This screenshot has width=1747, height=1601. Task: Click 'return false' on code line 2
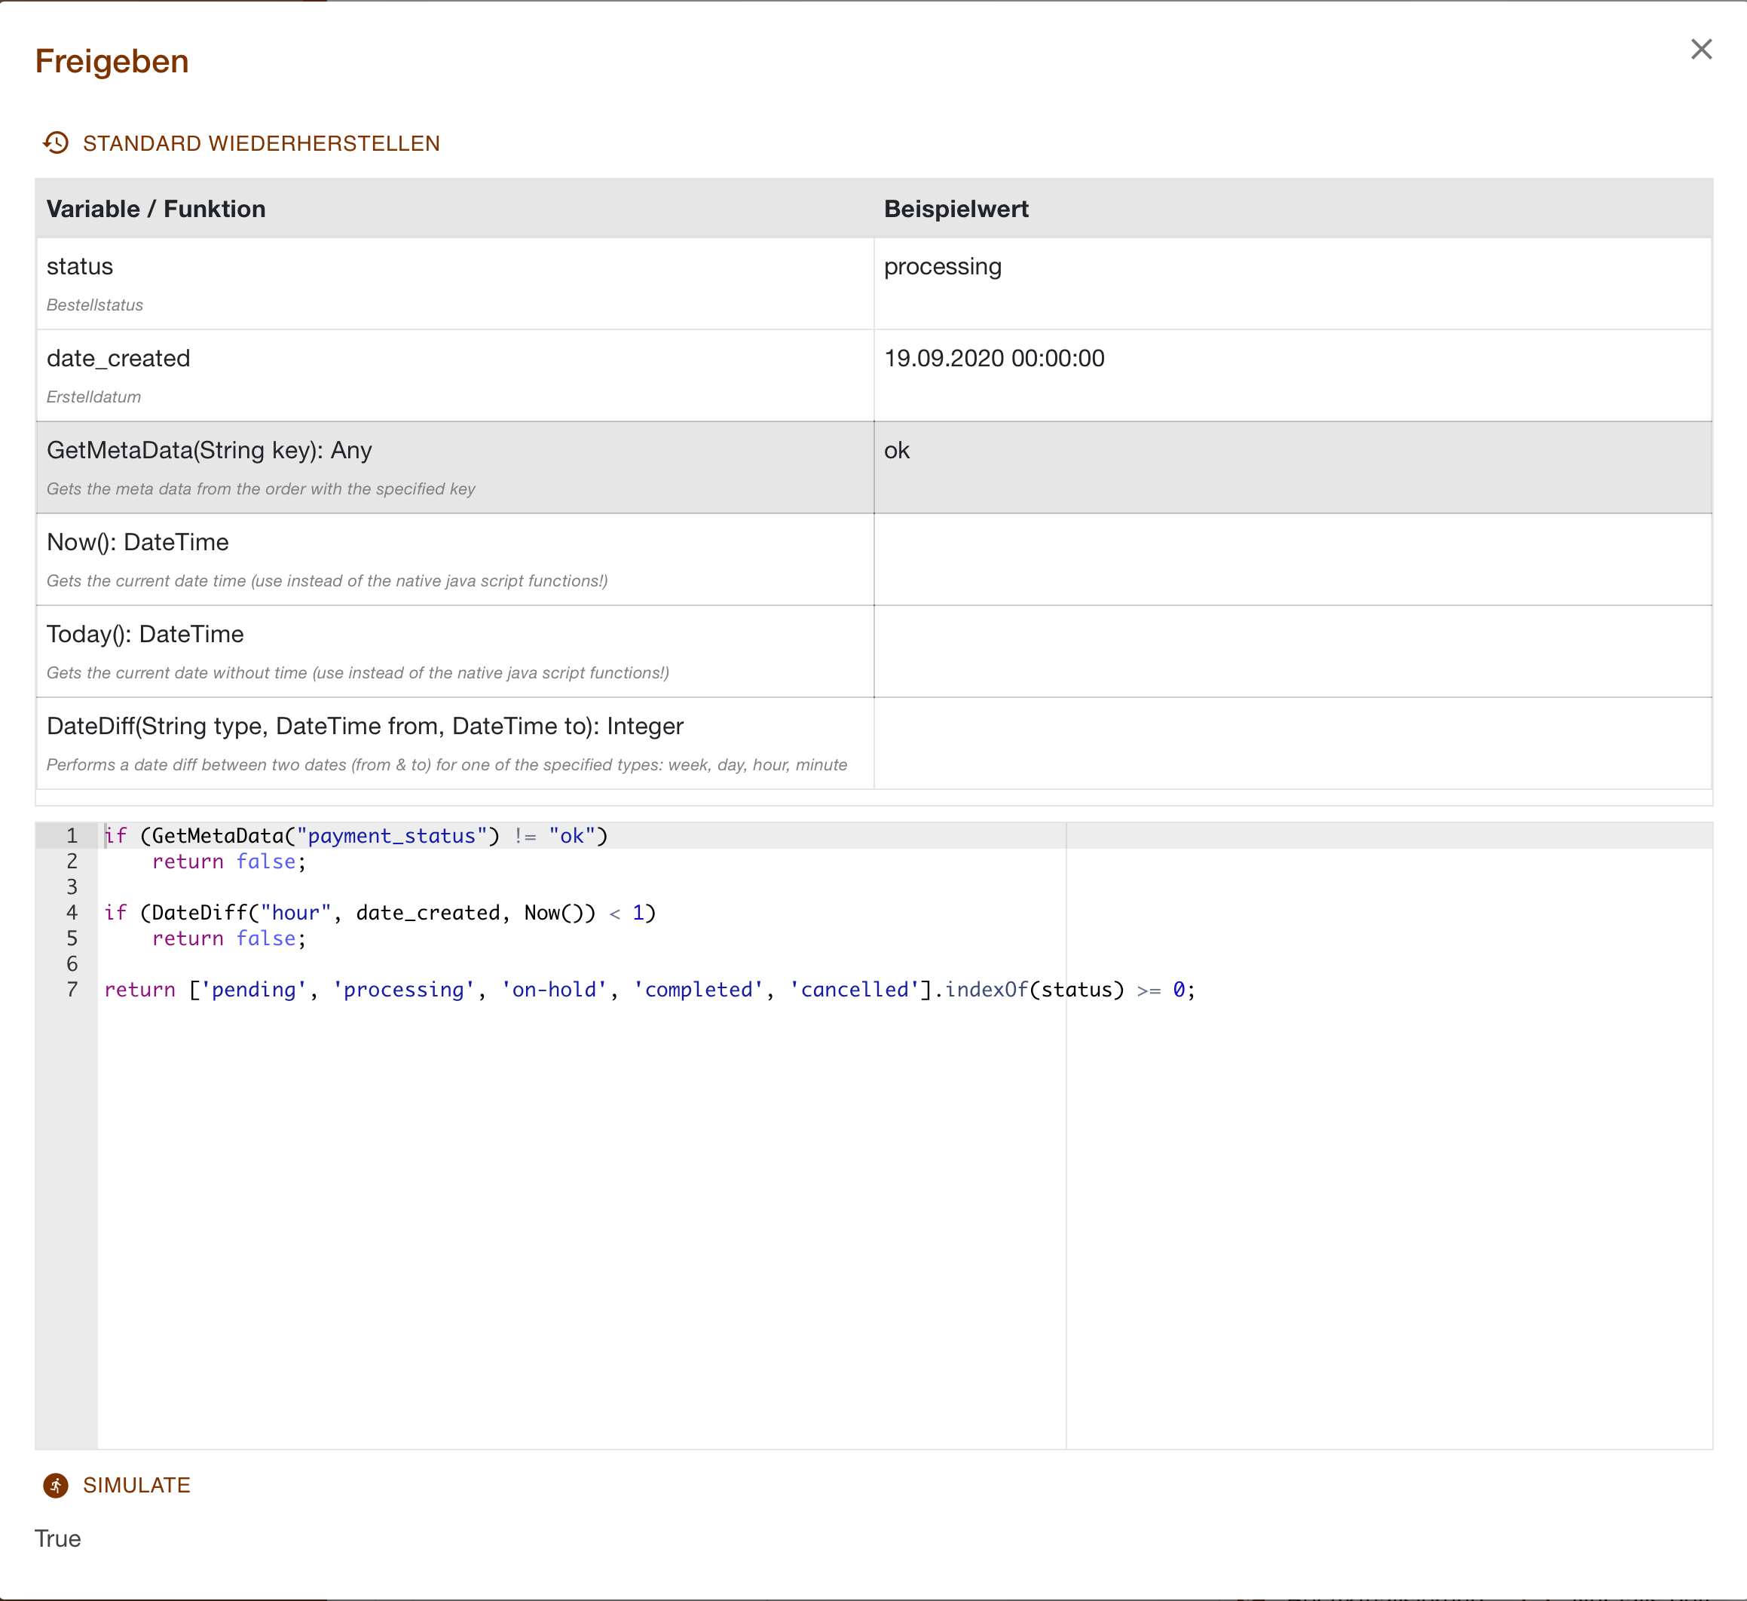[225, 862]
